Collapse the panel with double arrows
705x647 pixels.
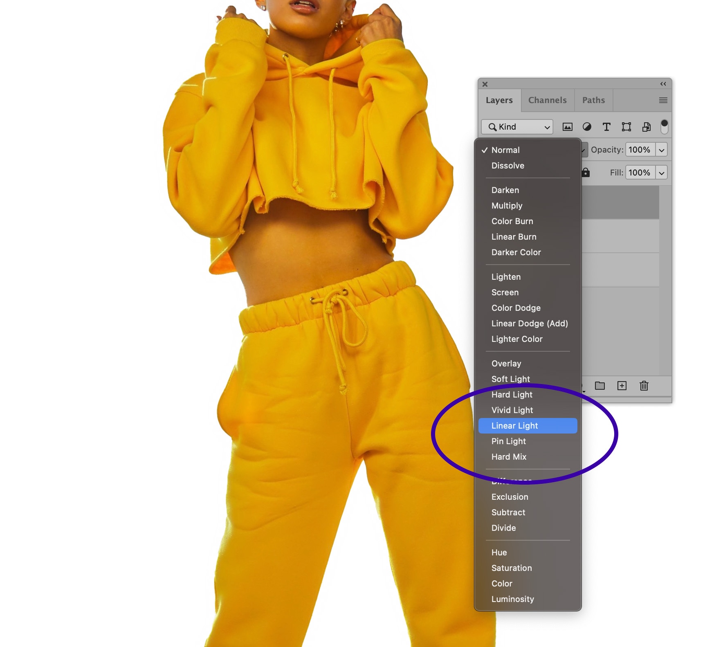tap(663, 84)
